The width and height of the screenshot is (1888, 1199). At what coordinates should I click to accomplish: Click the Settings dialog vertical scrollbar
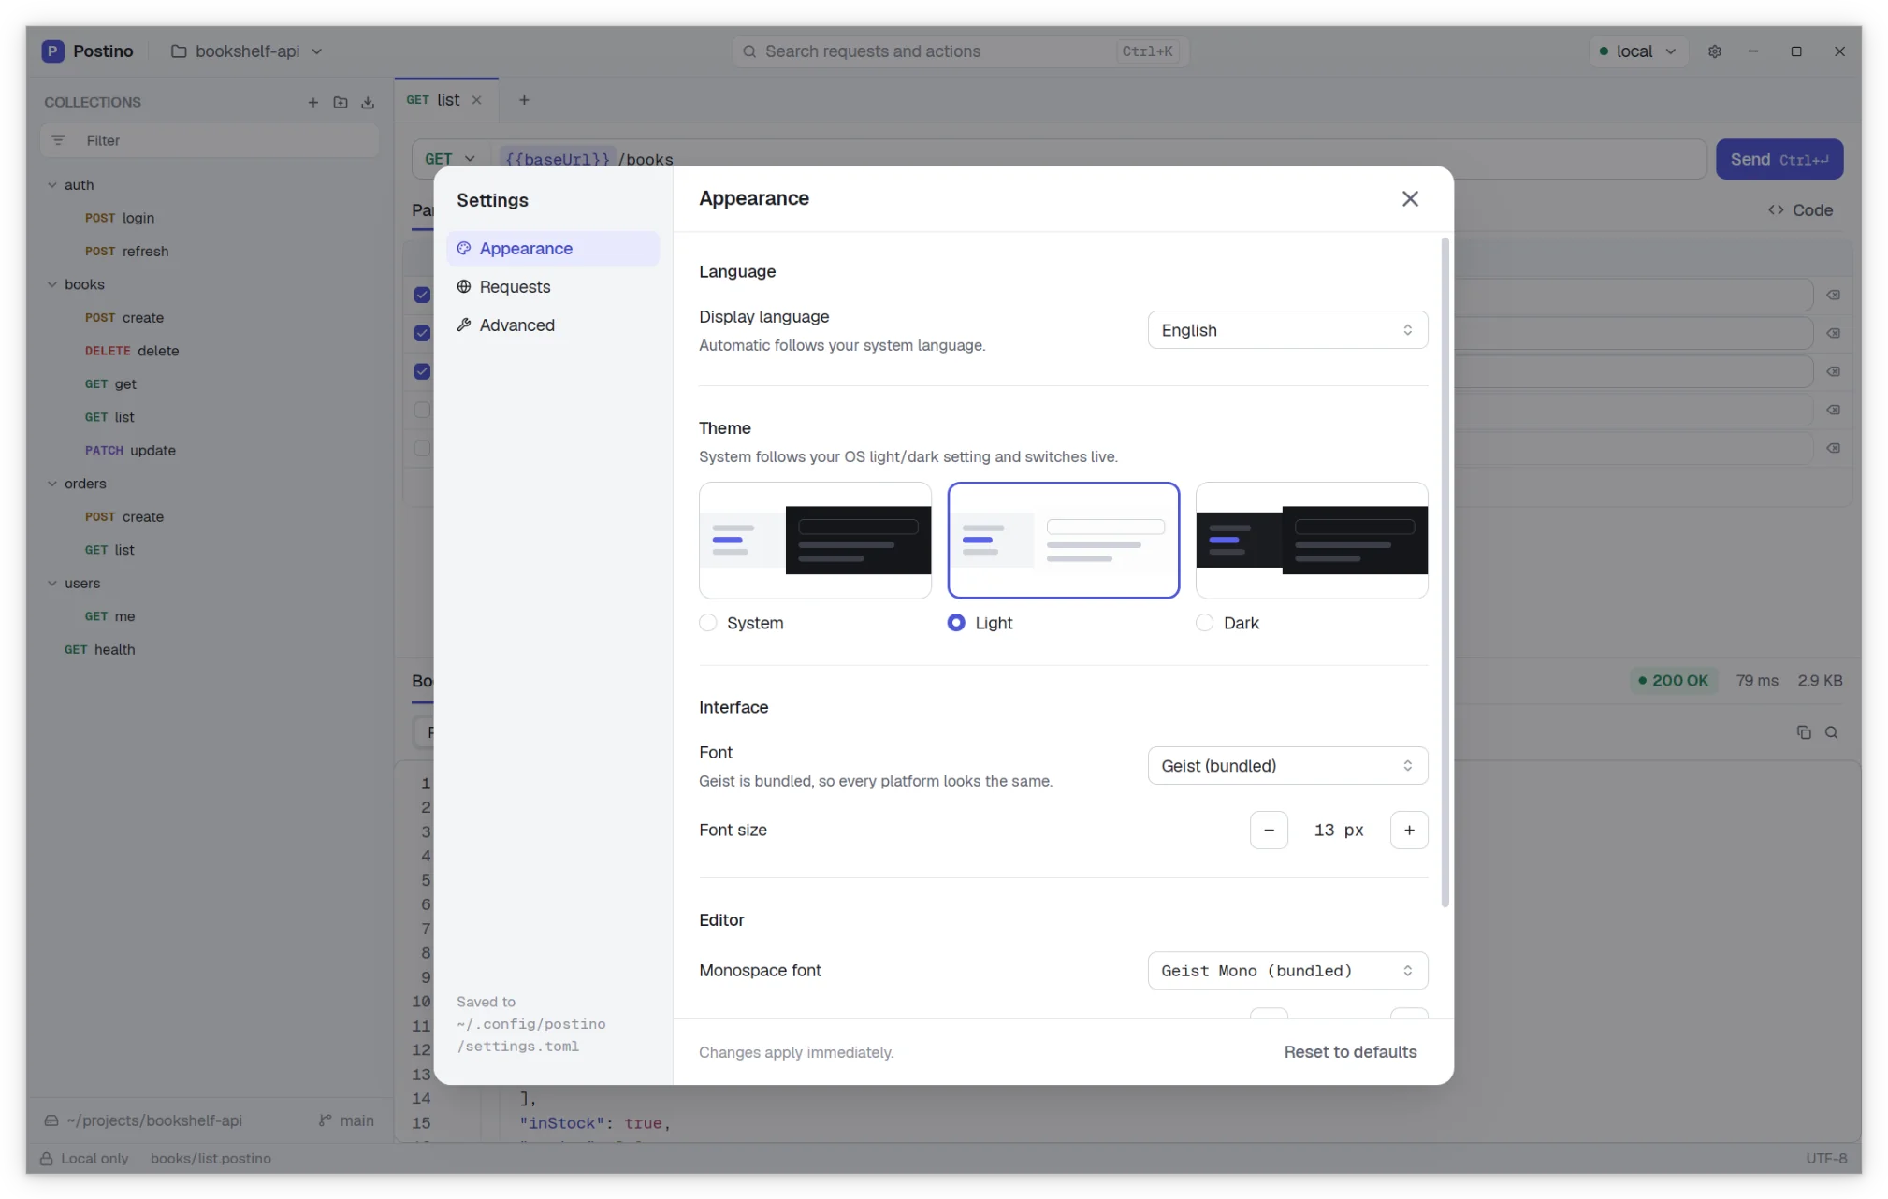tap(1445, 572)
